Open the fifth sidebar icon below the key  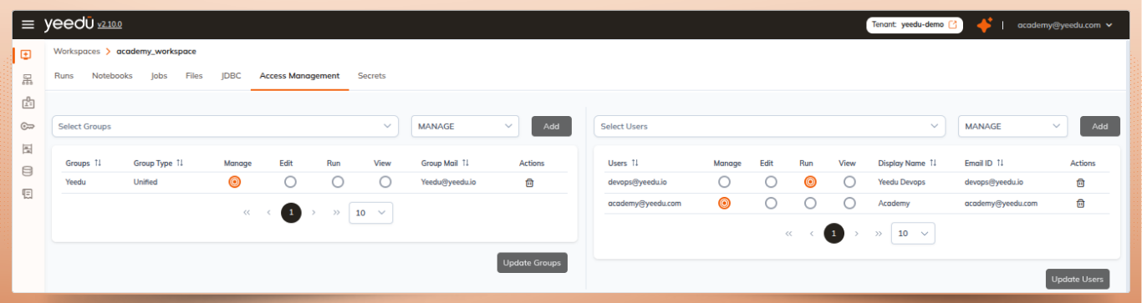click(x=27, y=149)
